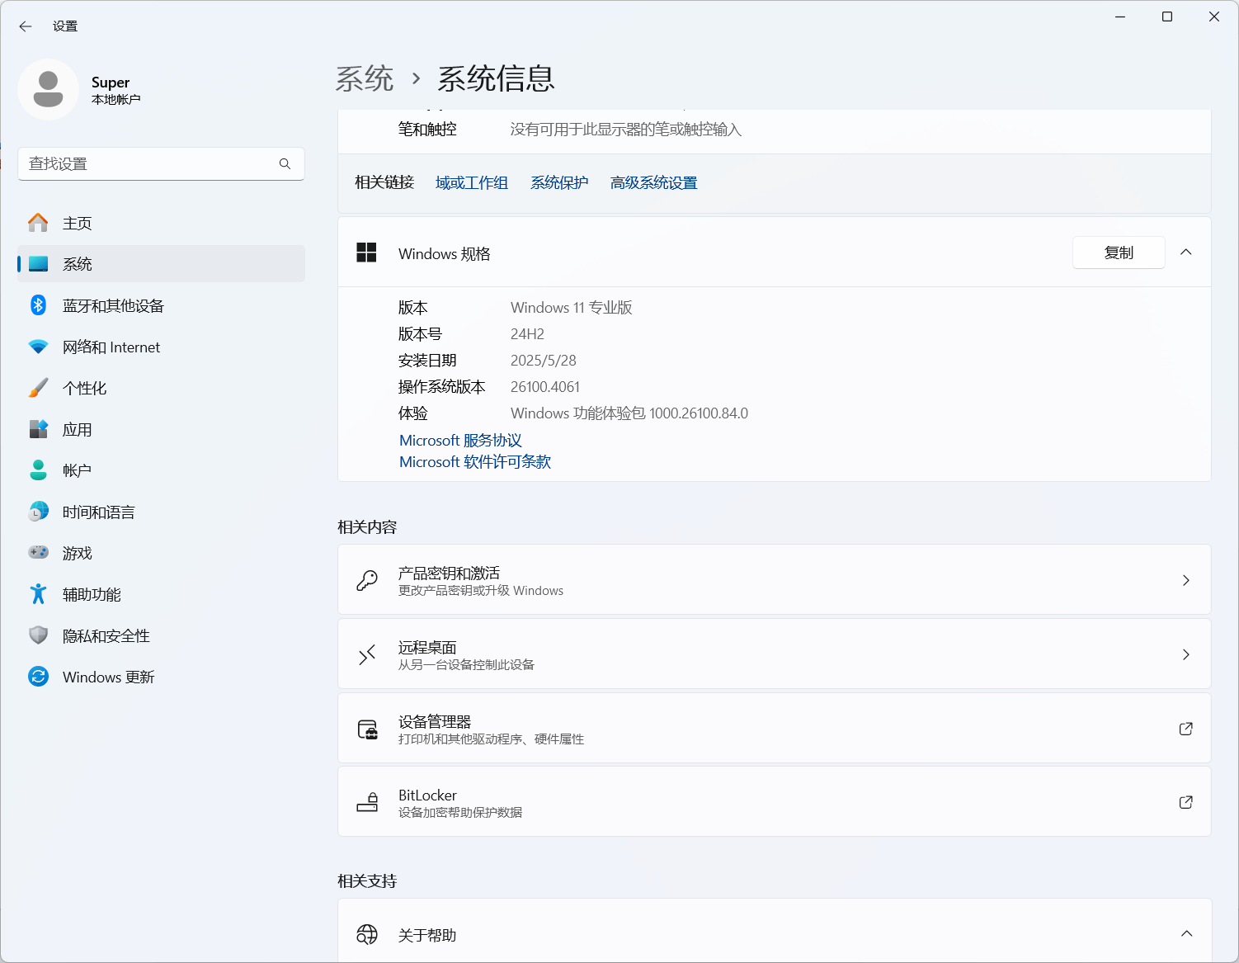Open the 产品密钥和激活 key icon
Image resolution: width=1239 pixels, height=963 pixels.
(x=367, y=579)
